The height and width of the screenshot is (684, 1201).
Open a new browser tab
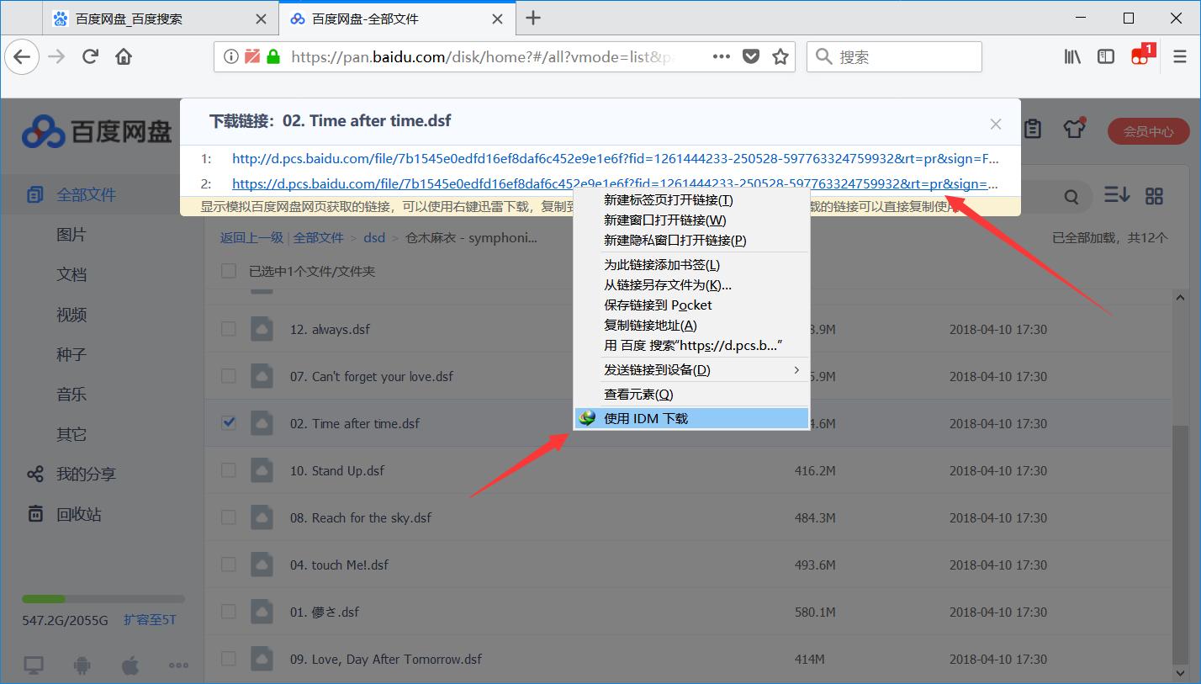(532, 18)
